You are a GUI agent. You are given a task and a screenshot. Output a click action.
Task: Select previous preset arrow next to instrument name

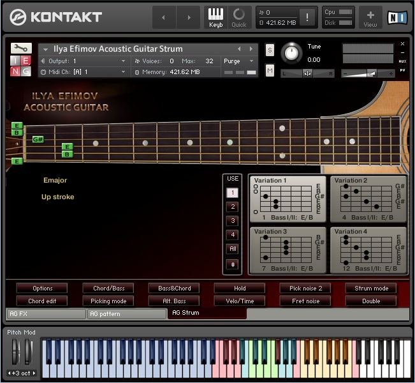[239, 49]
